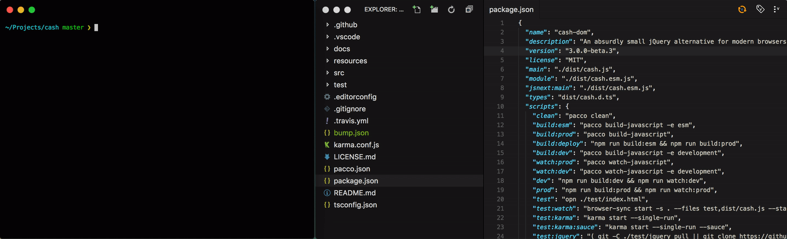This screenshot has width=787, height=239.
Task: Click the "test:karma" script key
Action: coord(554,218)
